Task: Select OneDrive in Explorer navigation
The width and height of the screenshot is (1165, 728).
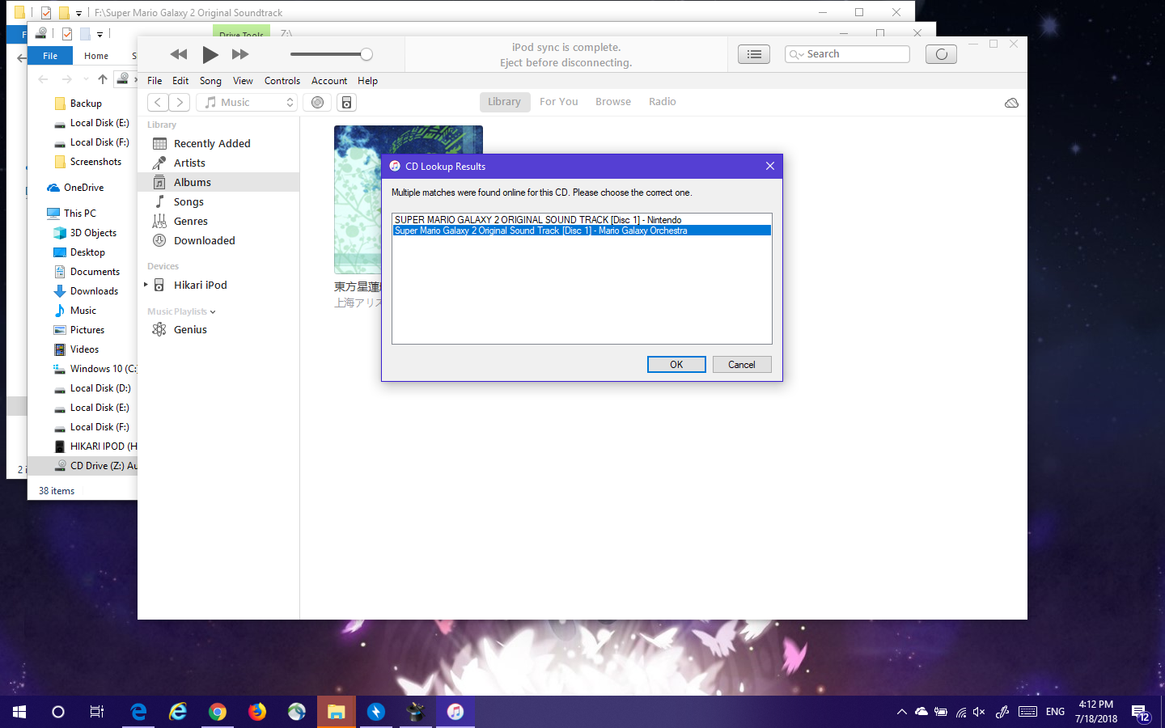Action: 84,188
